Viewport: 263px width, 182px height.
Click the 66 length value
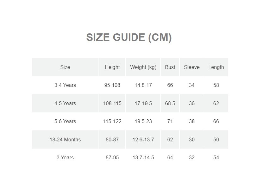point(216,121)
